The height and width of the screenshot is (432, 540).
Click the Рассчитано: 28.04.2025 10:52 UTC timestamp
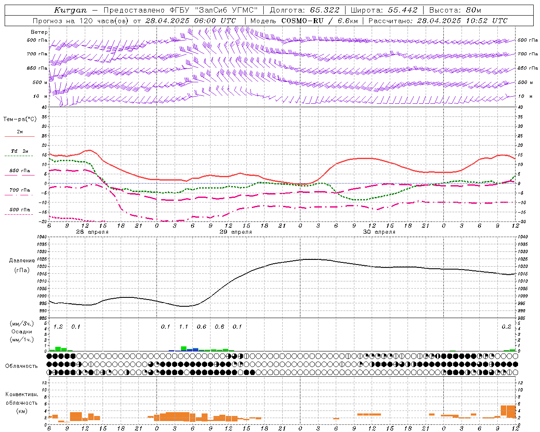438,21
